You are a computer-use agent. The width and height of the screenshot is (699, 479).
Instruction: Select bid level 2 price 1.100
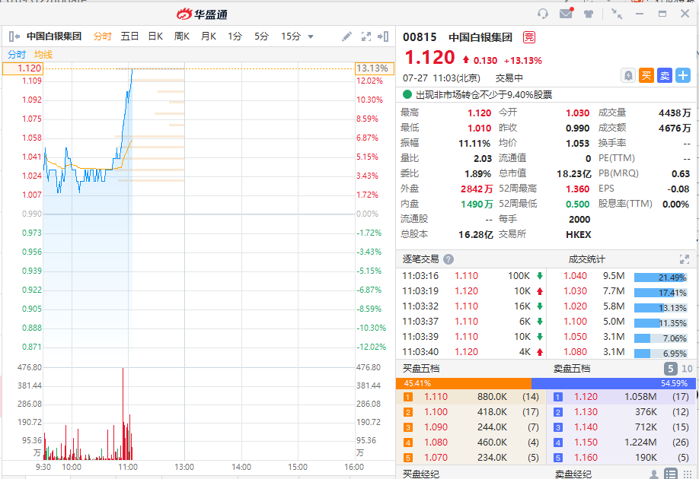[x=436, y=412]
